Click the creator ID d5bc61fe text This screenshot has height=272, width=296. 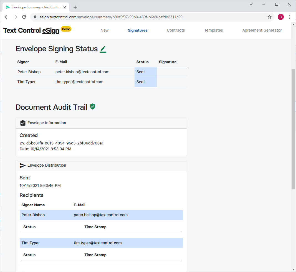pos(65,143)
